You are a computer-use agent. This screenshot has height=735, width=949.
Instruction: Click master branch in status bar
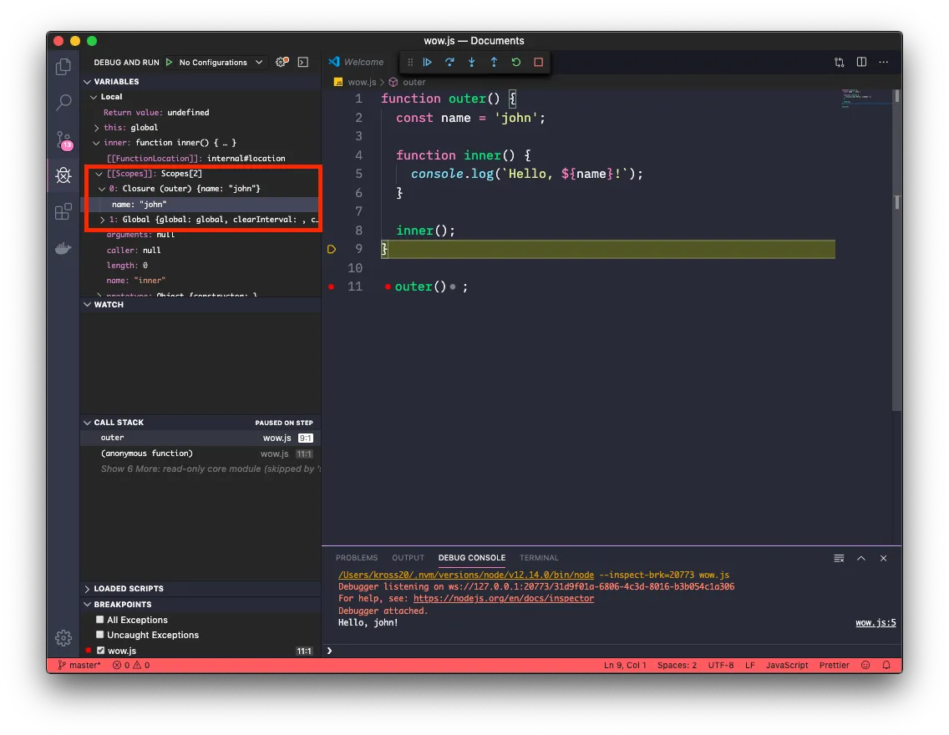[79, 665]
